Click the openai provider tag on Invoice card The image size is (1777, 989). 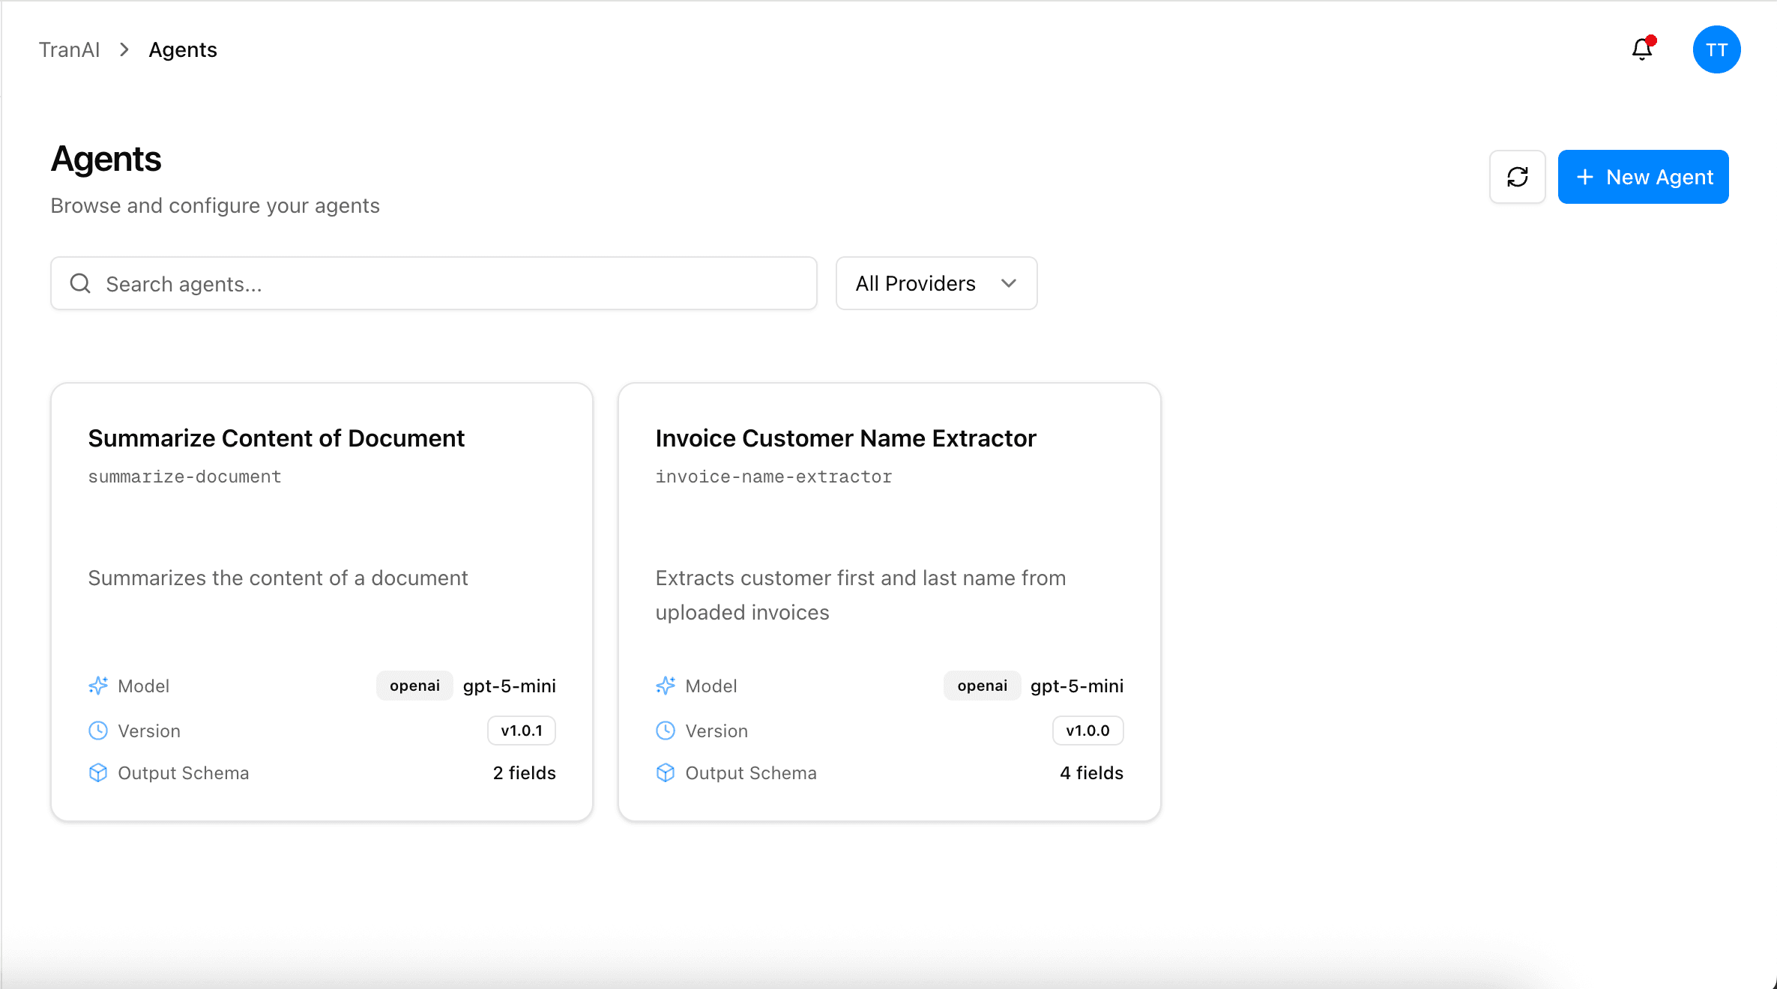click(982, 686)
